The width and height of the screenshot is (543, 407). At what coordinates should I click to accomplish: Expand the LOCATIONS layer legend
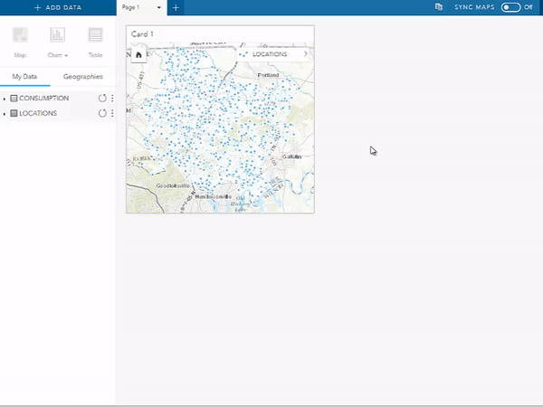click(x=306, y=54)
